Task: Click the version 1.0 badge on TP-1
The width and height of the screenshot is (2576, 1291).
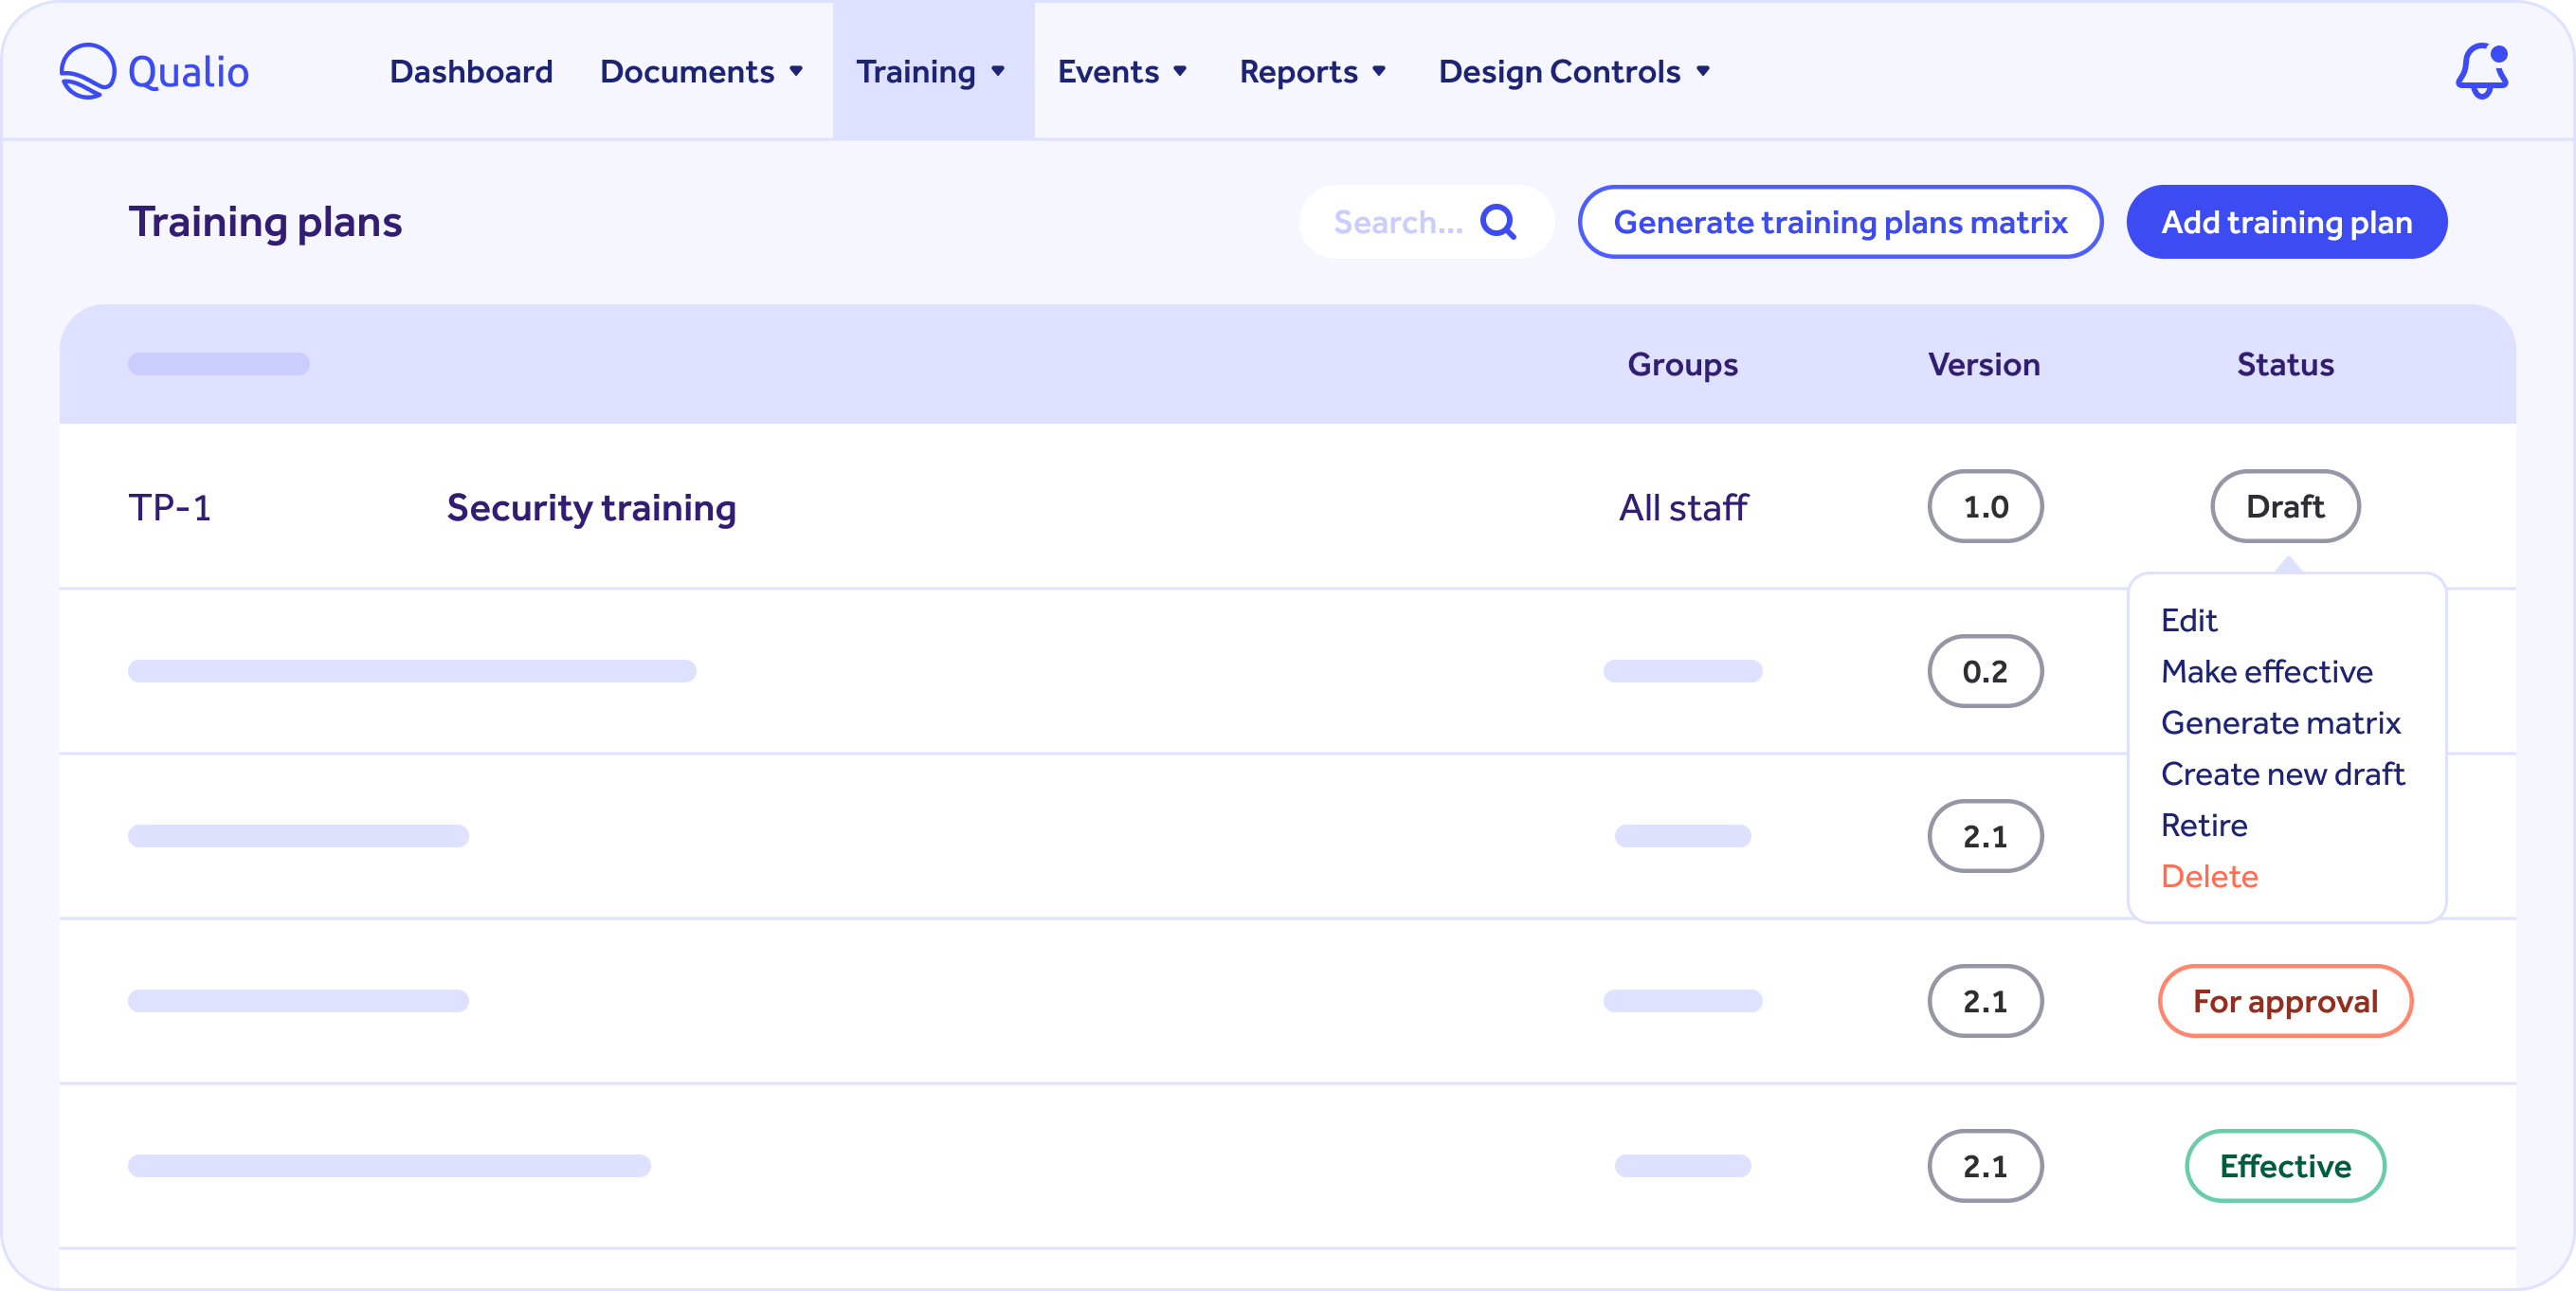Action: (1984, 505)
